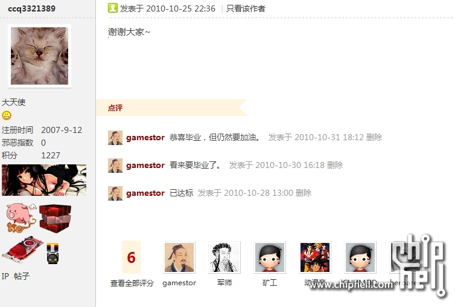Click 查看全部评分 to view all ratings
Viewport: 455px width, 307px height.
pyautogui.click(x=132, y=283)
